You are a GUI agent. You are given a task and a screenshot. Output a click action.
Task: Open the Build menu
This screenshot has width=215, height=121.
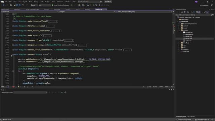tap(31, 2)
